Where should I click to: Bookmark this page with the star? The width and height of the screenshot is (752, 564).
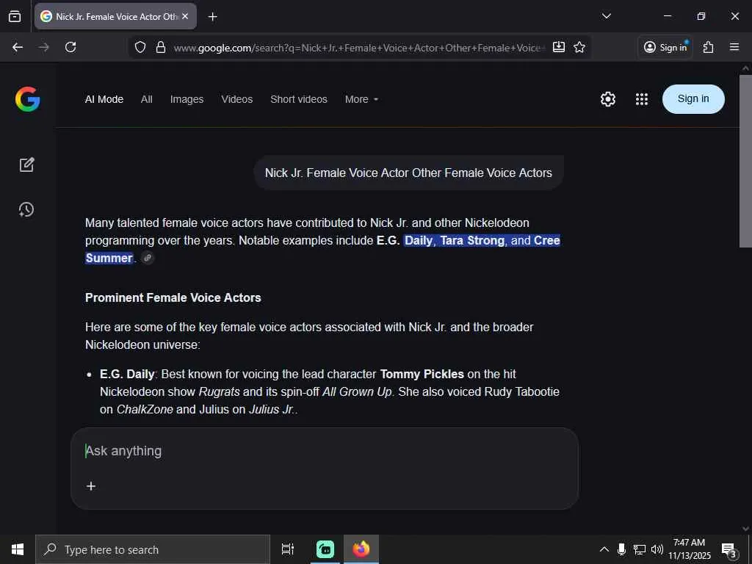click(x=579, y=47)
